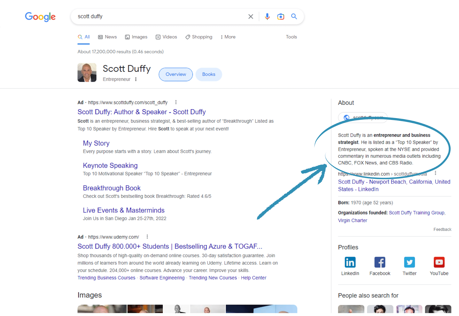Click the Google logo
Image resolution: width=459 pixels, height=316 pixels.
click(40, 17)
